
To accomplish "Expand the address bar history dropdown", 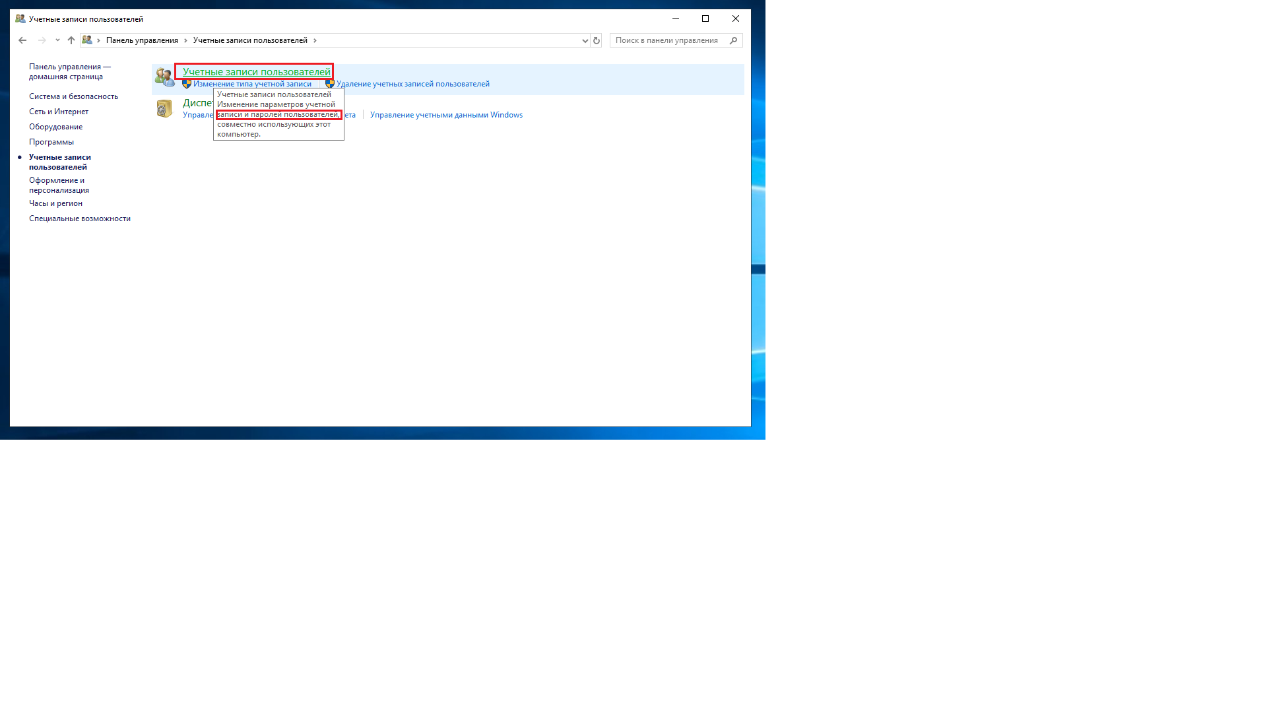I will pyautogui.click(x=585, y=40).
